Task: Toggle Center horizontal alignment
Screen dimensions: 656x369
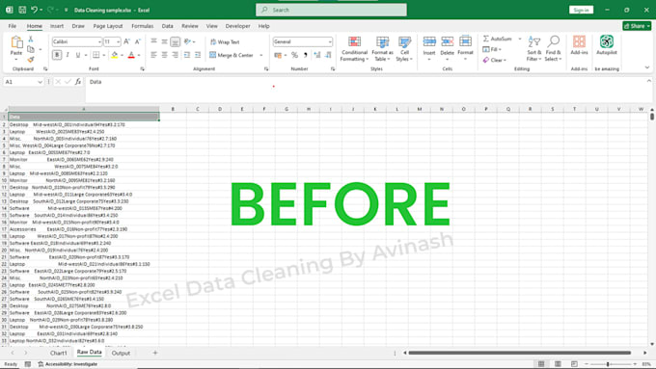Action: (x=164, y=55)
